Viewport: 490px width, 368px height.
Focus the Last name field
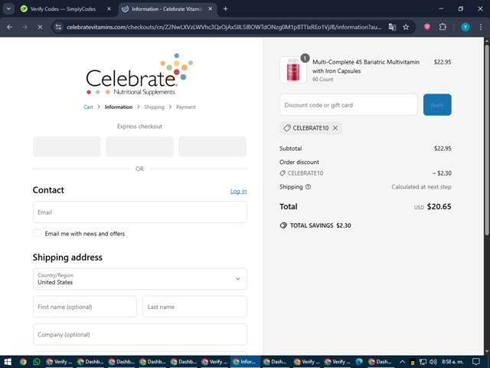[x=194, y=307]
